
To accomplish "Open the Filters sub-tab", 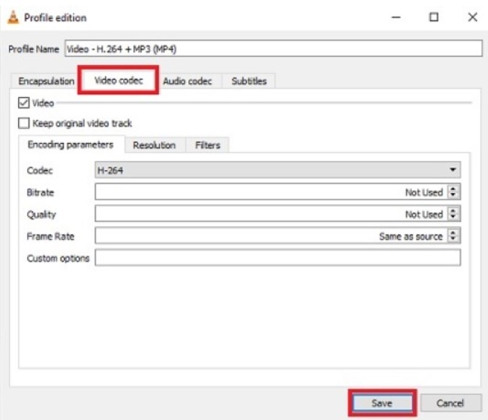I will point(208,145).
